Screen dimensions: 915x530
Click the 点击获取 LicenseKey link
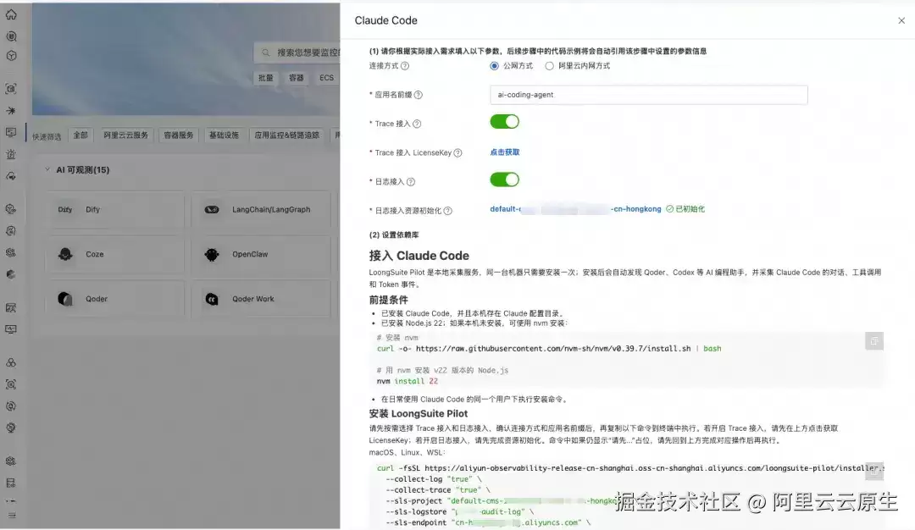(x=505, y=152)
